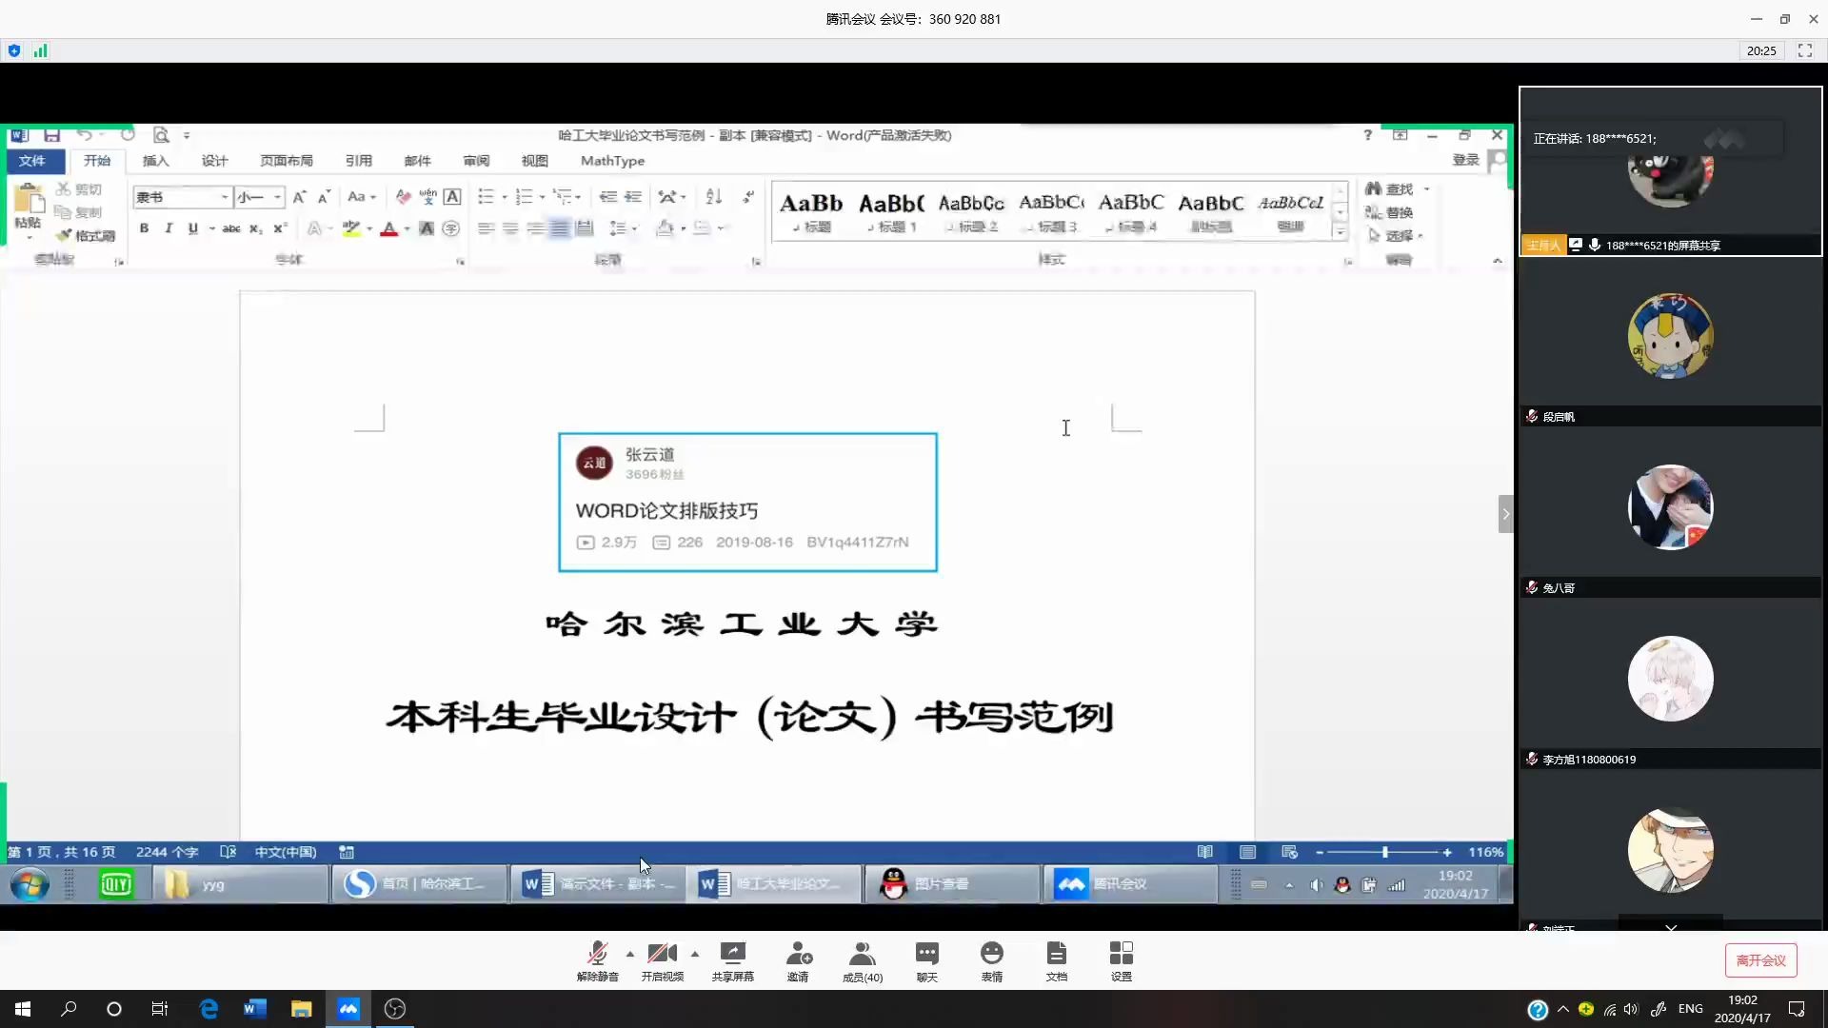Toggle bold formatting in the ribbon
This screenshot has width=1828, height=1028.
(144, 228)
